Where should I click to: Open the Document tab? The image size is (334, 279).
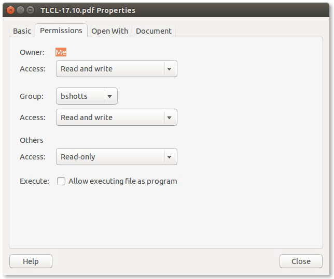coord(154,31)
